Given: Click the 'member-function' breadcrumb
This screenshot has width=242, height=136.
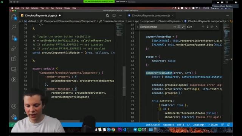Looking at the screenshot, I should click(x=114, y=21).
